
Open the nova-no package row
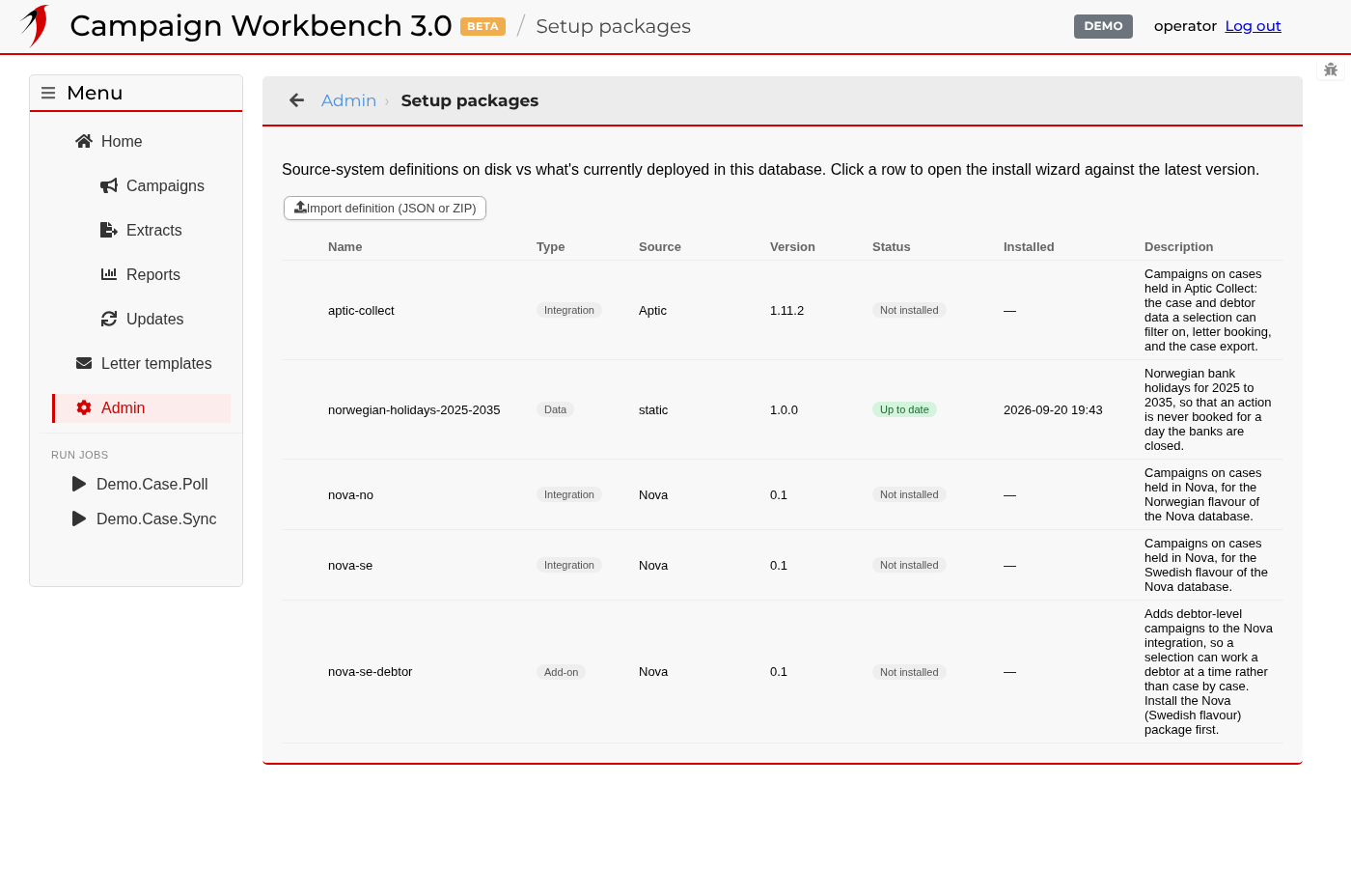[x=783, y=494]
